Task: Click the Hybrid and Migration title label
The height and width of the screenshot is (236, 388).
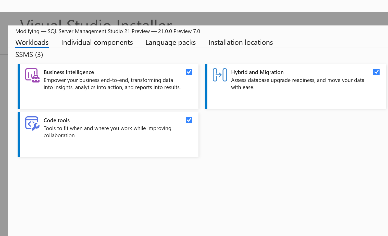Action: point(257,72)
